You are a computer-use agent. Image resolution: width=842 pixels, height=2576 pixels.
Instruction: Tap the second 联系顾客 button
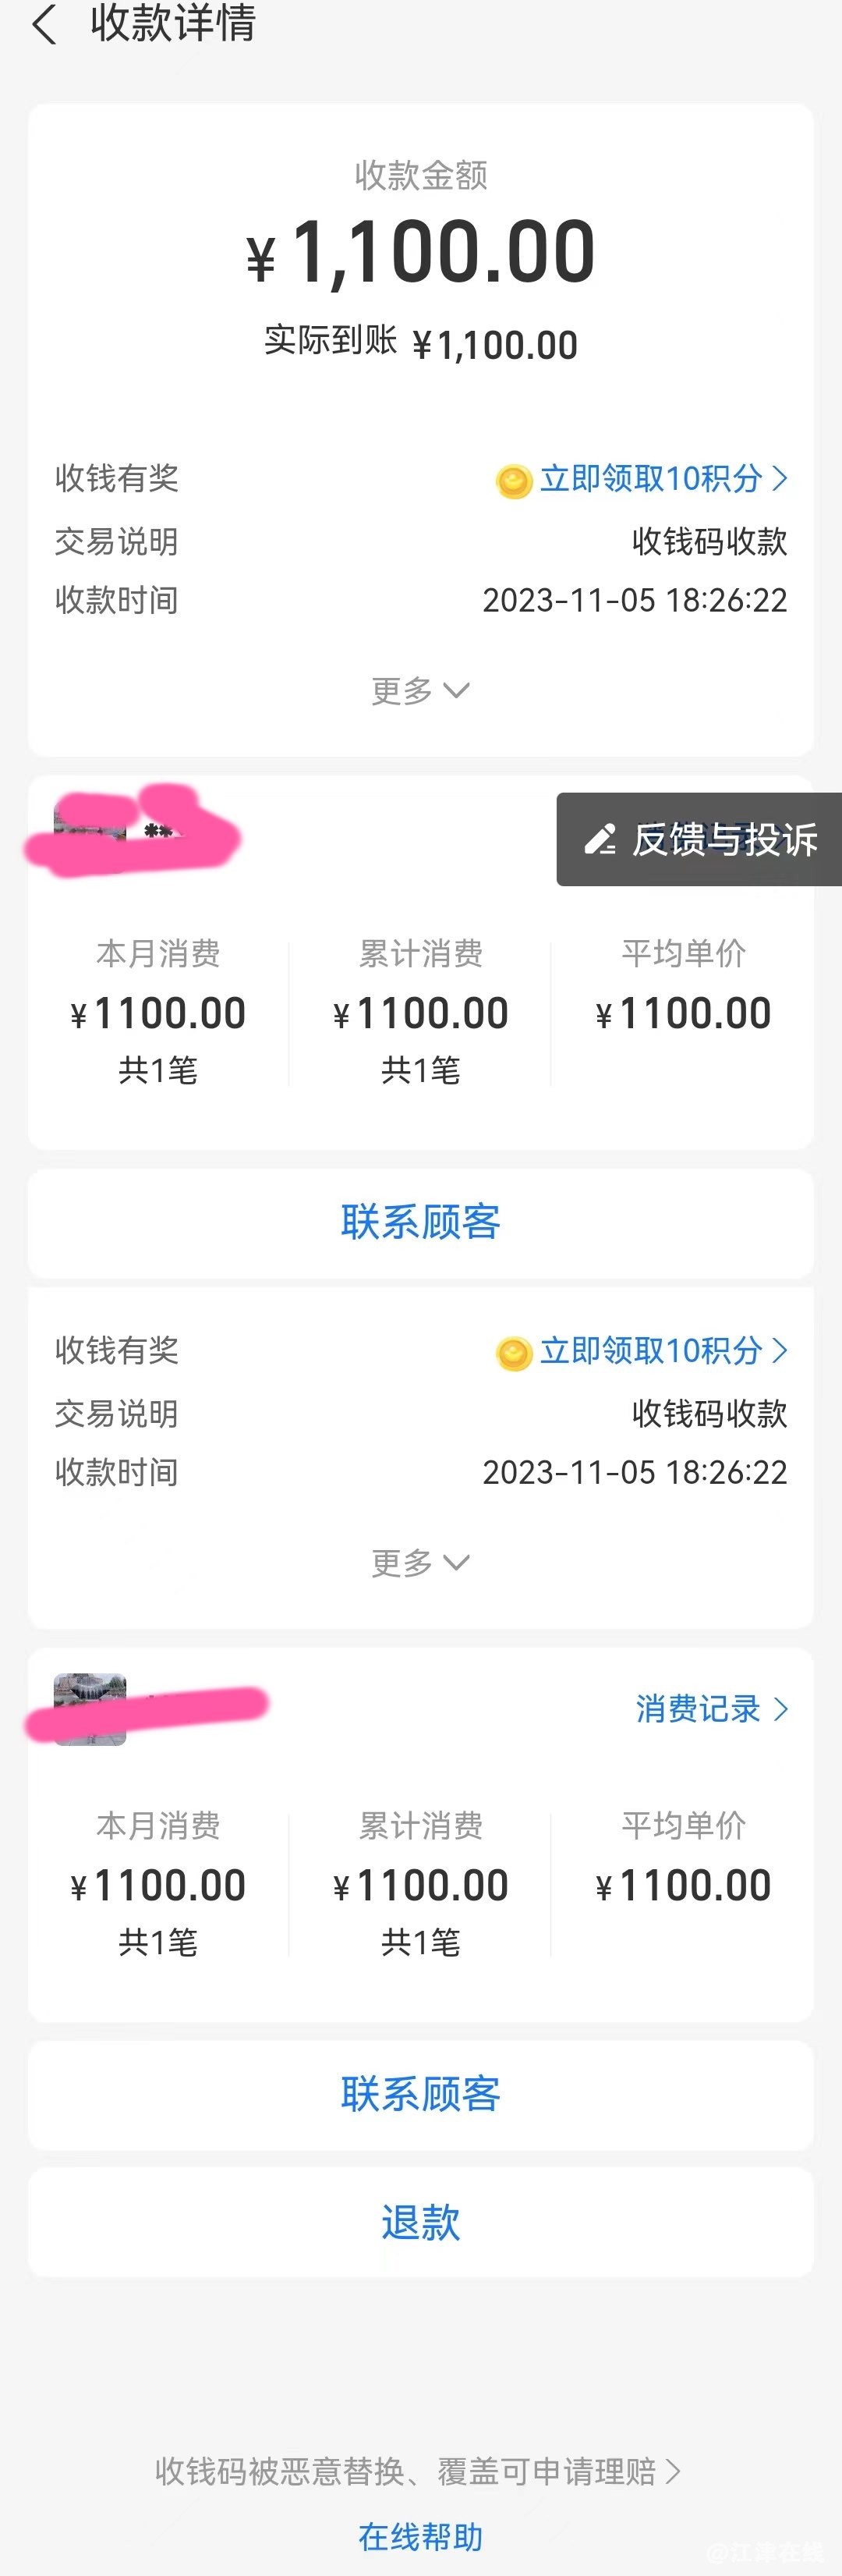click(x=420, y=2094)
